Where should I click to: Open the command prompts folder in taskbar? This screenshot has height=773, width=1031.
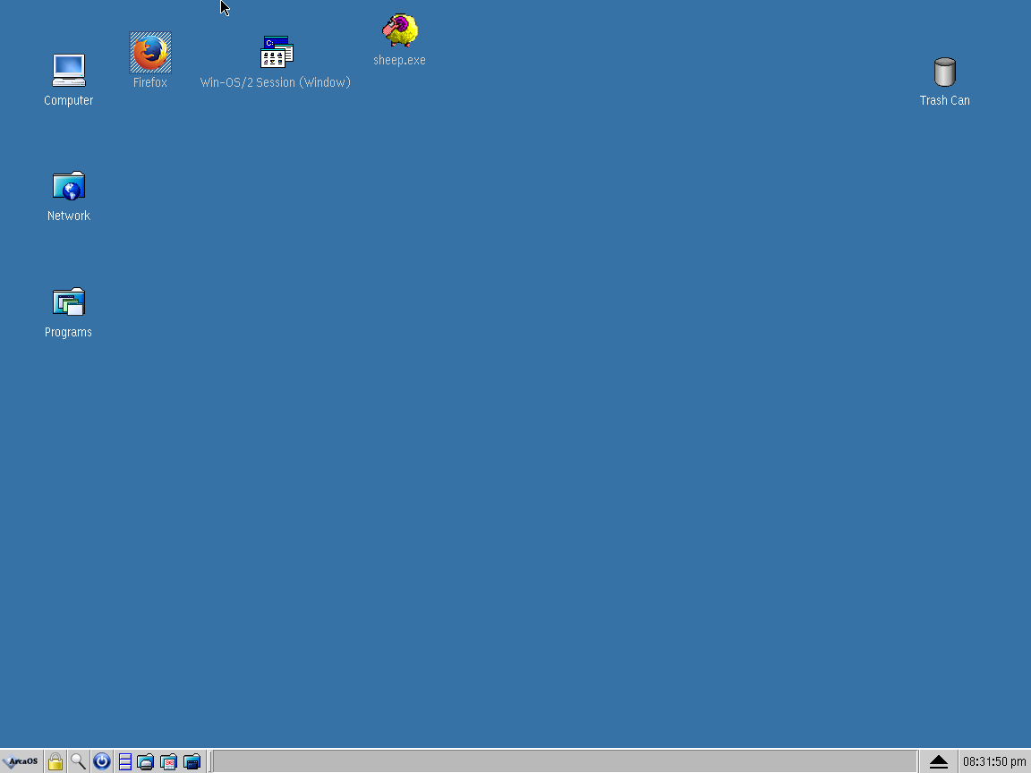tap(192, 761)
